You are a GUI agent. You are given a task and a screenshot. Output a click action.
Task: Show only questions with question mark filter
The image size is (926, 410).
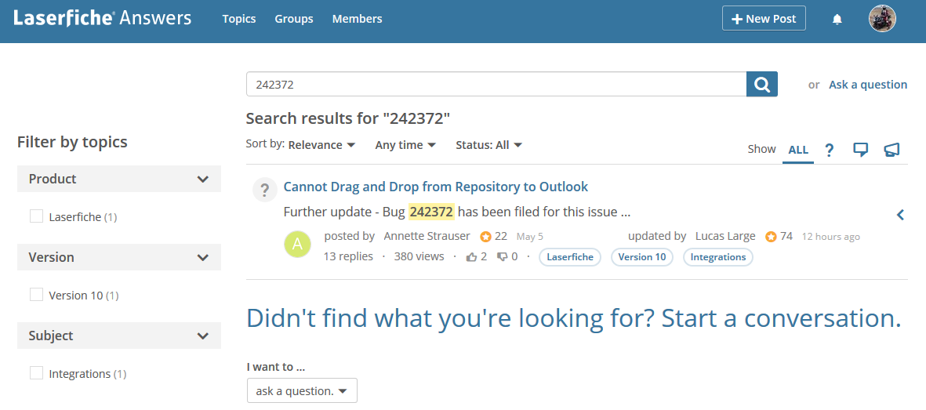(x=829, y=150)
